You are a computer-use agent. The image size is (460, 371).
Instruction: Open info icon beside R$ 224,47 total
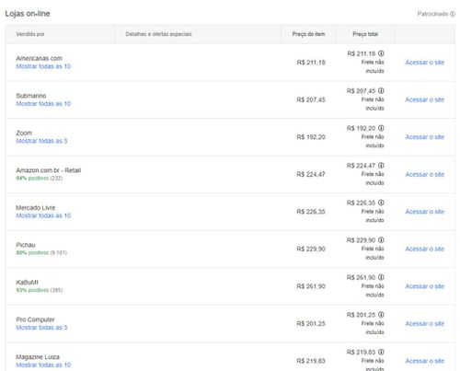pyautogui.click(x=381, y=166)
